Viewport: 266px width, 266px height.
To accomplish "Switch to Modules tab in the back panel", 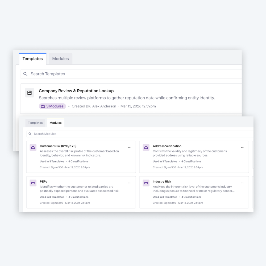I will pyautogui.click(x=60, y=59).
